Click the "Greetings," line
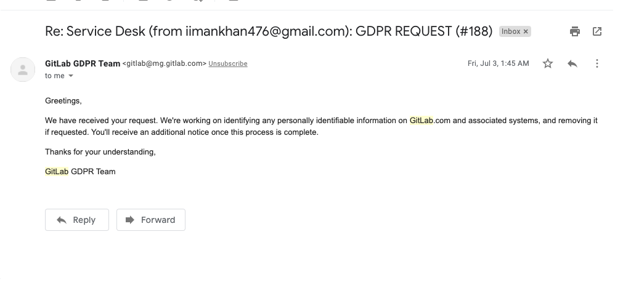This screenshot has width=623, height=298. 63,100
